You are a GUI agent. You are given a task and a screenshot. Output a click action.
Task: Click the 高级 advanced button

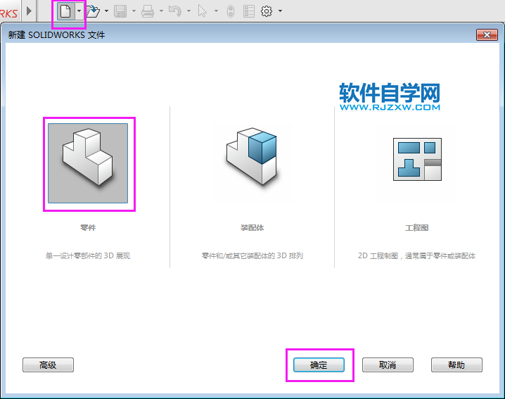tap(48, 365)
